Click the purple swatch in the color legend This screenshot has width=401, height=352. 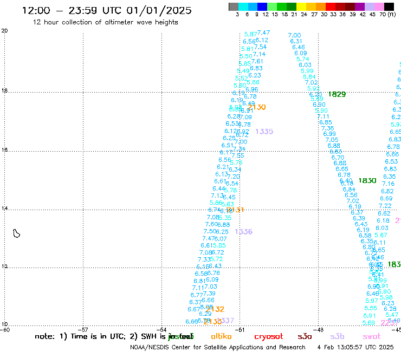(x=360, y=6)
